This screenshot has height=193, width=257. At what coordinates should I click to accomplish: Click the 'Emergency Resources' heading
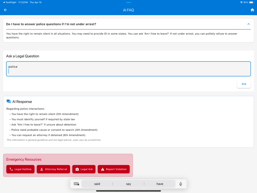[x=24, y=160]
